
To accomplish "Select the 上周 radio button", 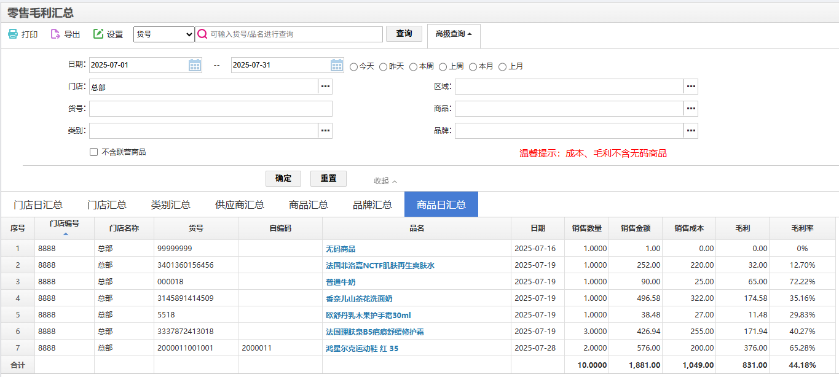I will [443, 66].
